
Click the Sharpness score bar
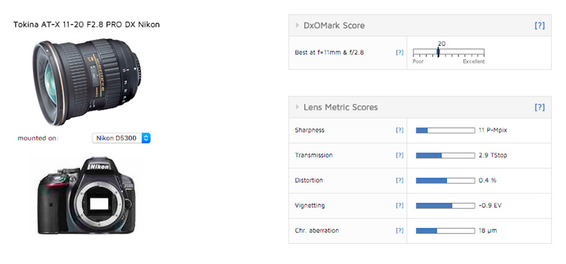(x=445, y=130)
